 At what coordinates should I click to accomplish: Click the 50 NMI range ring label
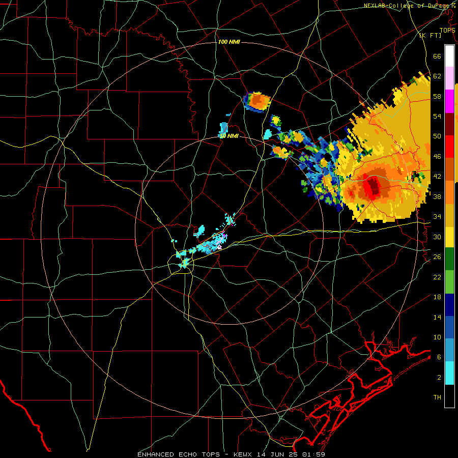pos(230,136)
